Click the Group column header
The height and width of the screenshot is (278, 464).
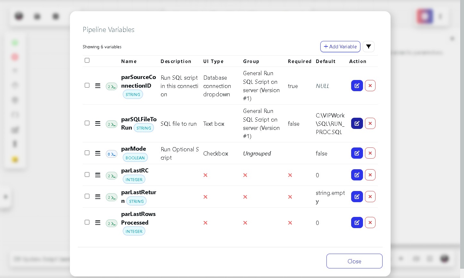(x=251, y=61)
